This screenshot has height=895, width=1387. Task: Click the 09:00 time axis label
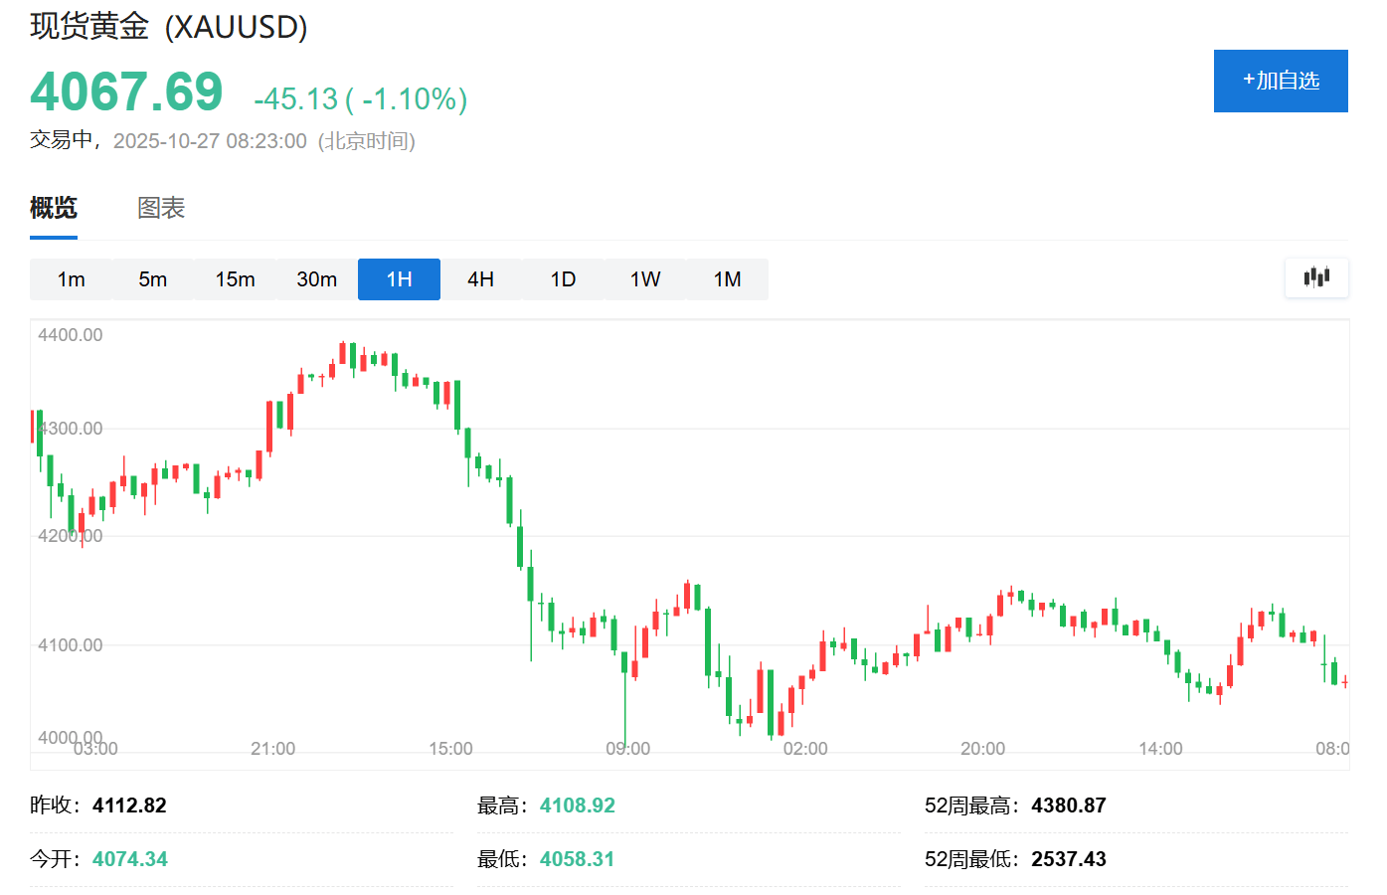[x=627, y=749]
